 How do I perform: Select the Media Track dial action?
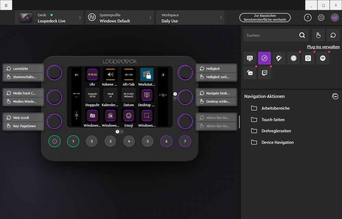coord(23,93)
